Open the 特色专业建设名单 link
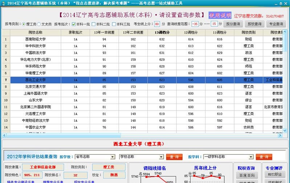 [x=21, y=182]
